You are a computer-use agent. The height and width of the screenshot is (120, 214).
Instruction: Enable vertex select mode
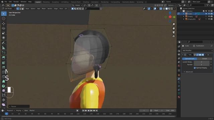point(18,9)
